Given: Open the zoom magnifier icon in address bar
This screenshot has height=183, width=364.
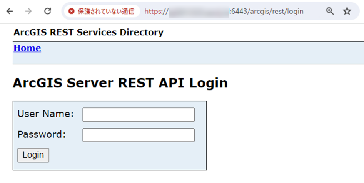Looking at the screenshot, I should (330, 11).
